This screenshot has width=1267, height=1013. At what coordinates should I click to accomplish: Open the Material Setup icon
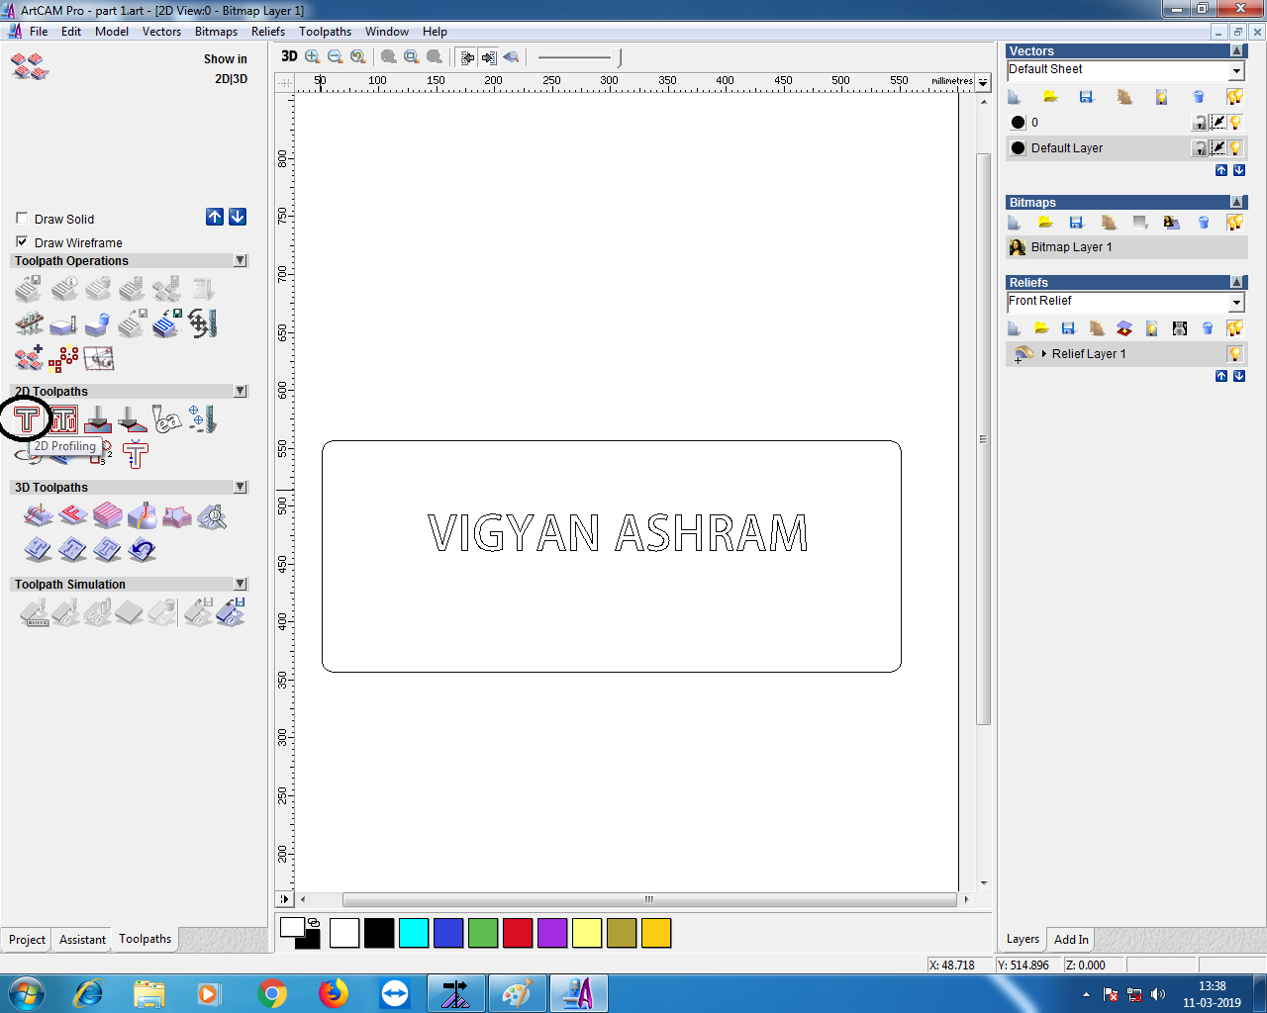point(63,323)
